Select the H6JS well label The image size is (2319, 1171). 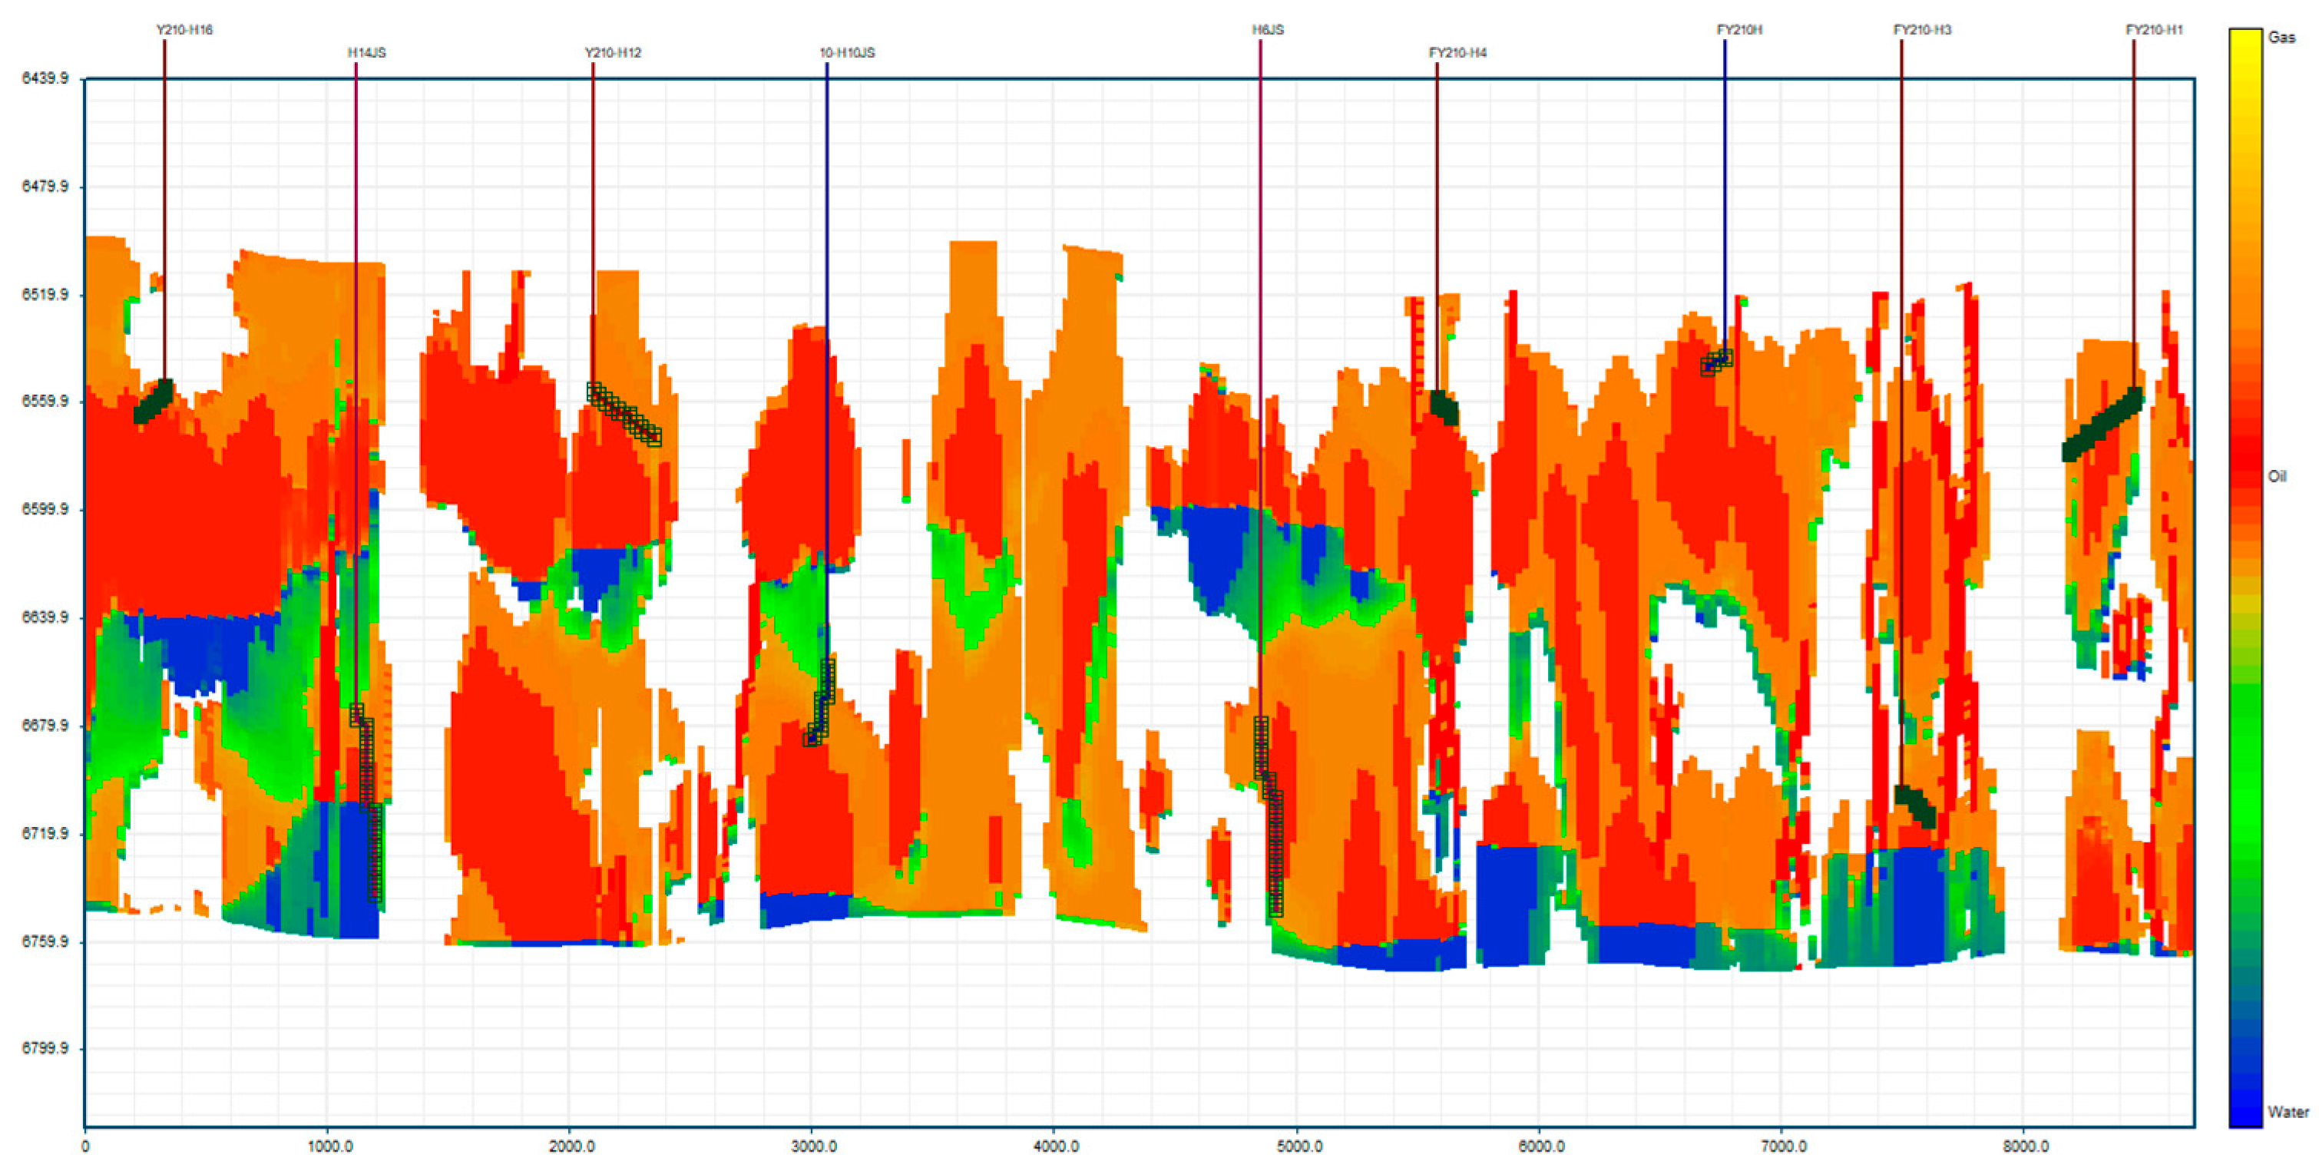coord(1268,30)
